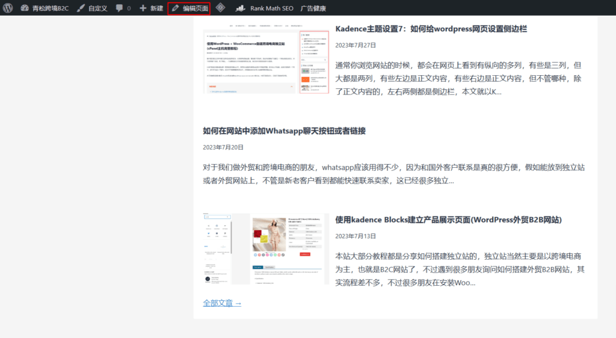616x338 pixels.
Task: Click the excerpt beginning 对于我们做外贸和跨境电商的朋友
Action: (x=394, y=173)
